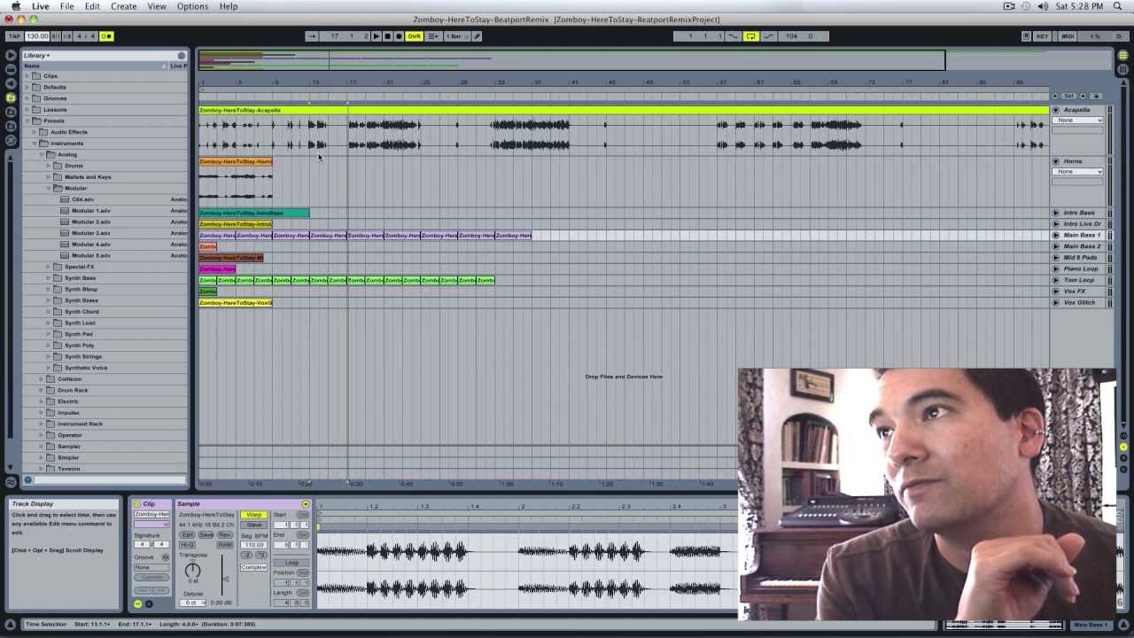1134x638 pixels.
Task: Click the Punch-In switch
Action: coord(734,36)
